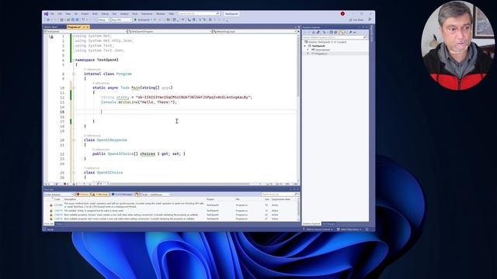
Task: Click the Search Error List field
Action: click(x=280, y=195)
